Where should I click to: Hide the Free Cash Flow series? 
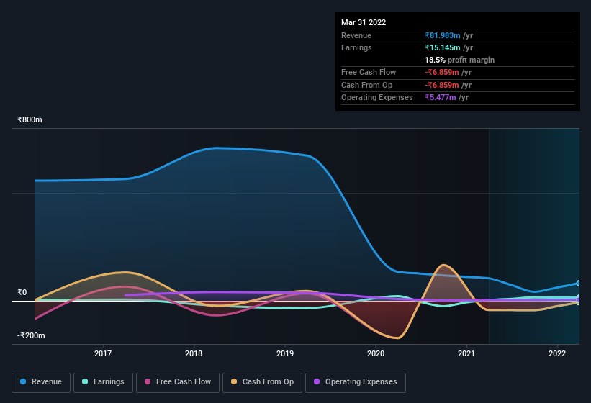pos(178,382)
